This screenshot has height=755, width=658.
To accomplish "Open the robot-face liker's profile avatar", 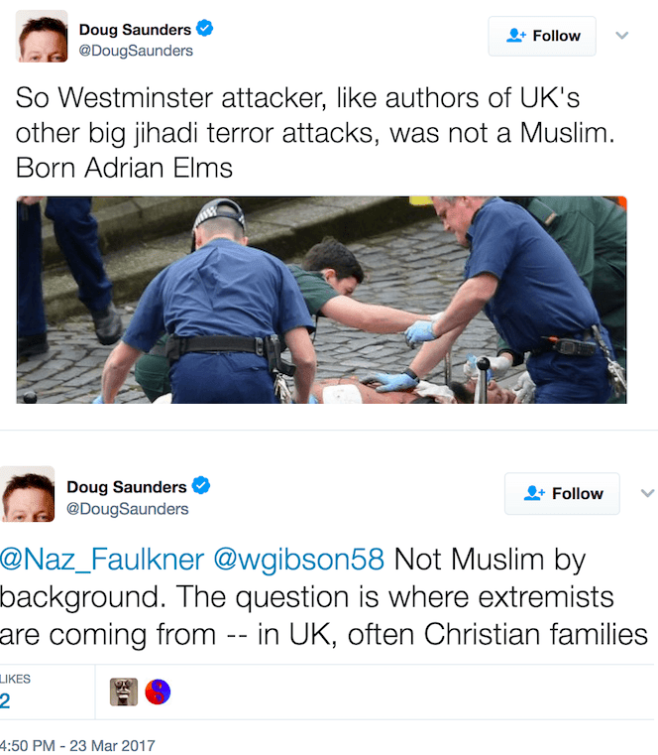I will click(x=124, y=692).
